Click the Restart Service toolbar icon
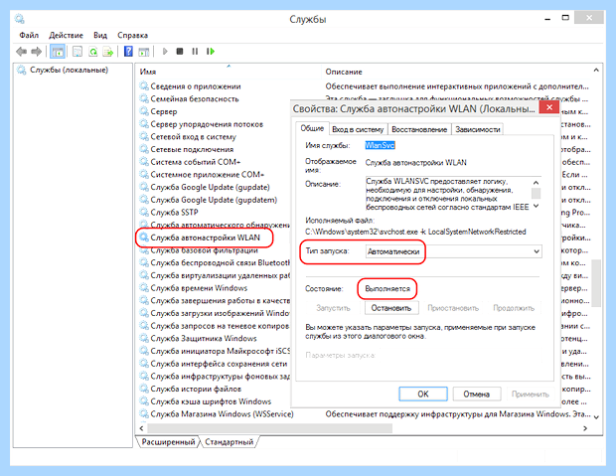Screen dimensions: 616x476 pos(211,51)
